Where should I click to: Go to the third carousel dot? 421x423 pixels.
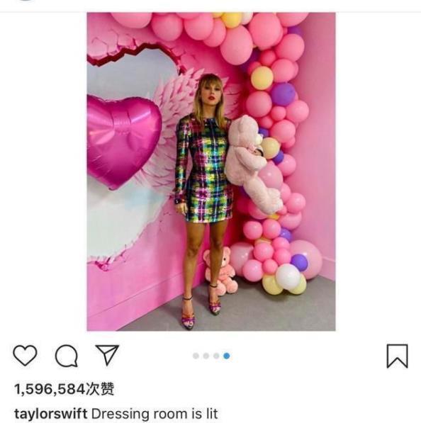[x=216, y=356]
